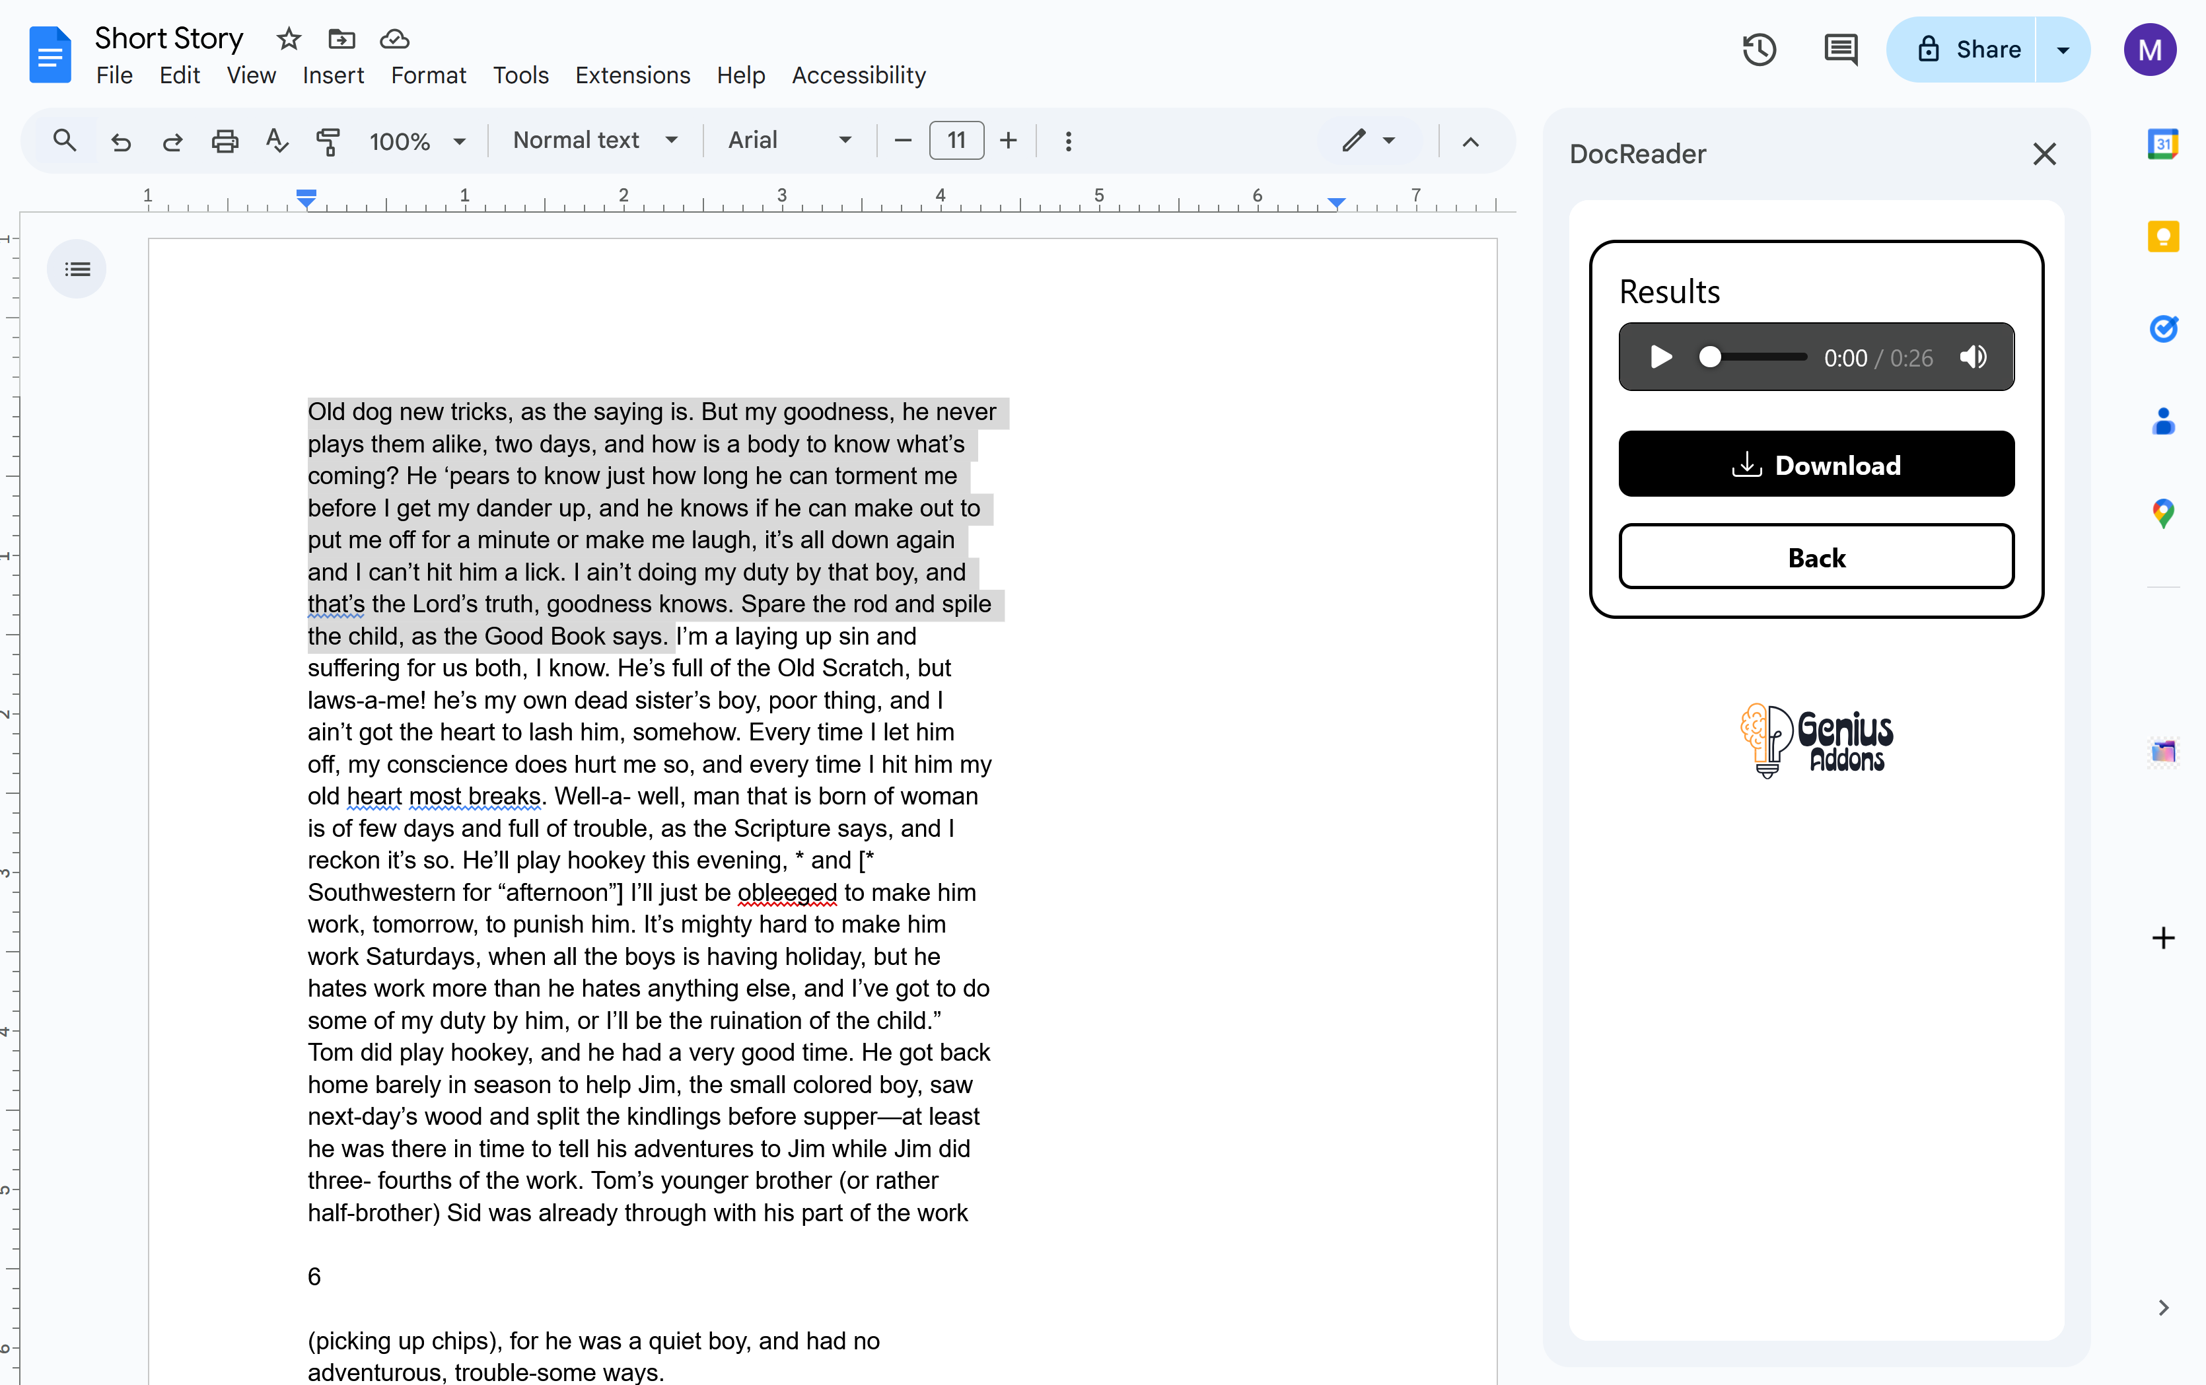The width and height of the screenshot is (2206, 1385).
Task: Click the right indent ruler marker
Action: (1337, 201)
